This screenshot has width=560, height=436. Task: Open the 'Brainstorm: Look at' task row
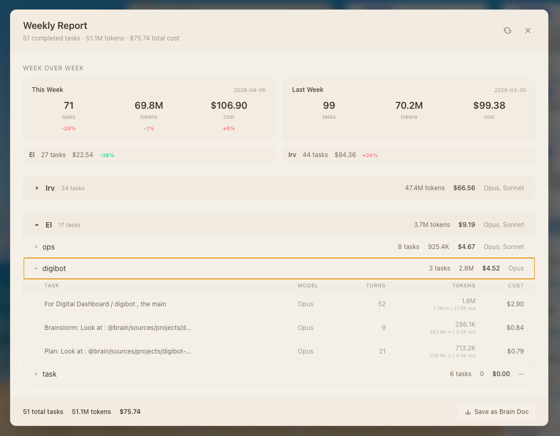click(279, 328)
